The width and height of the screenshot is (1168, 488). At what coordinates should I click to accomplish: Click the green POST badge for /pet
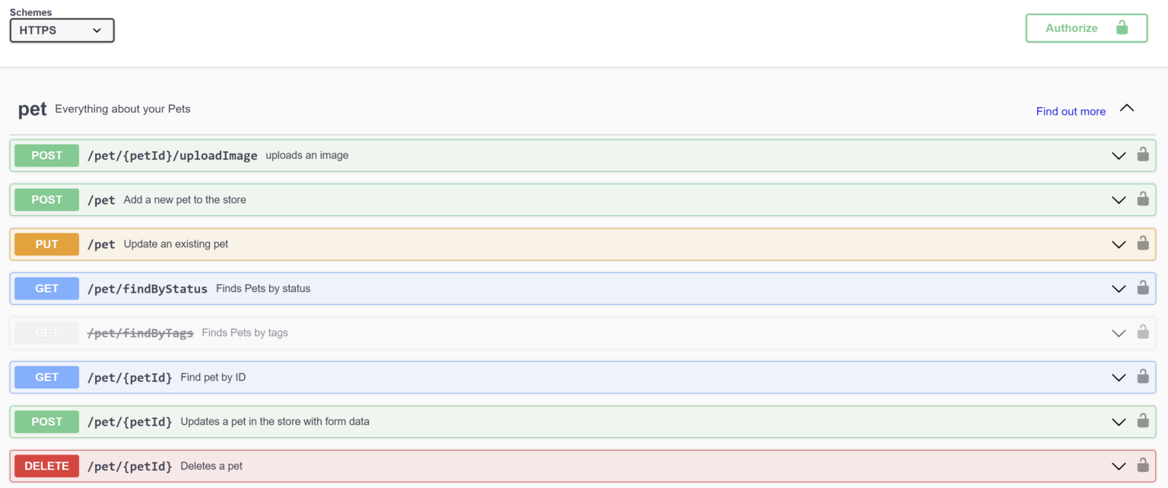pos(46,200)
